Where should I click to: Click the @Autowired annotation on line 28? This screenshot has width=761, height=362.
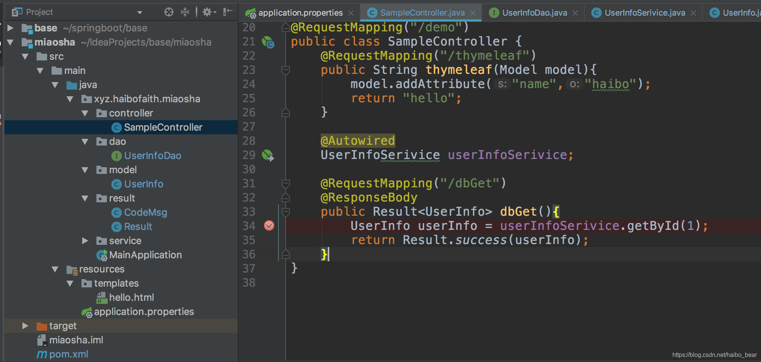[358, 141]
